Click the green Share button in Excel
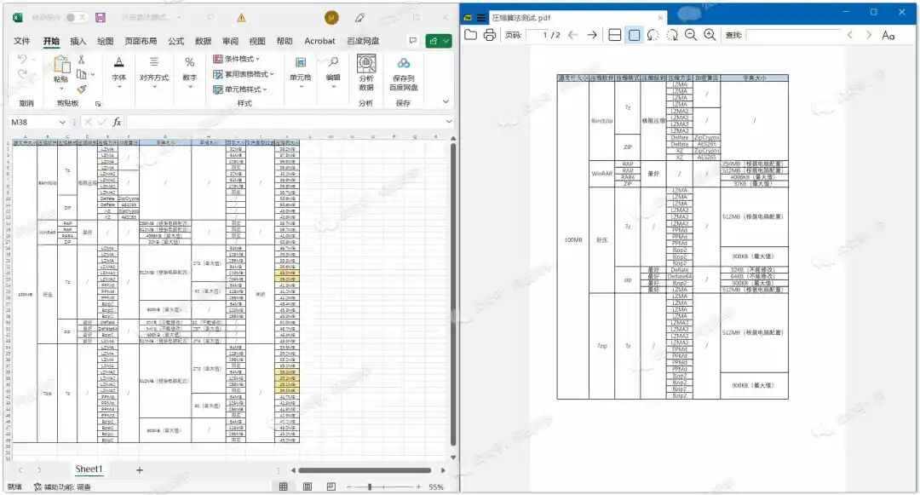Screen dimensions: 920x495 [x=439, y=41]
